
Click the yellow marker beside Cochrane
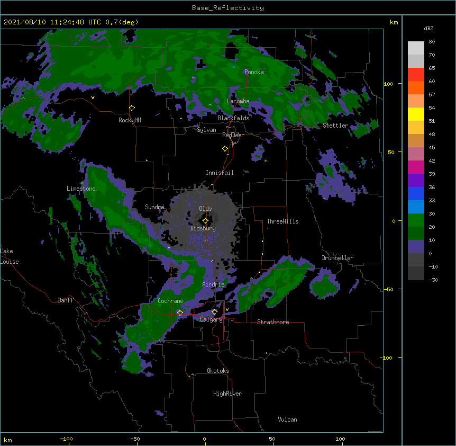[180, 313]
